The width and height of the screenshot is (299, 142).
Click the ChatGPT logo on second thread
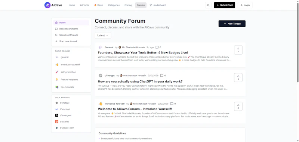101,75
